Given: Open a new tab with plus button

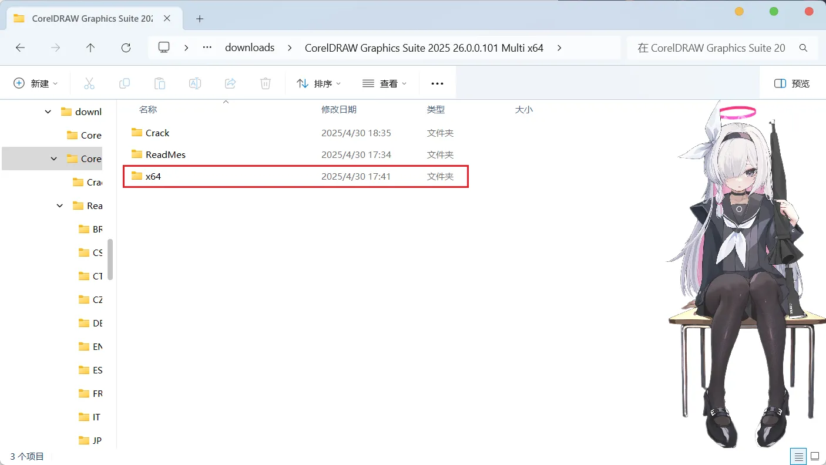Looking at the screenshot, I should 200,19.
